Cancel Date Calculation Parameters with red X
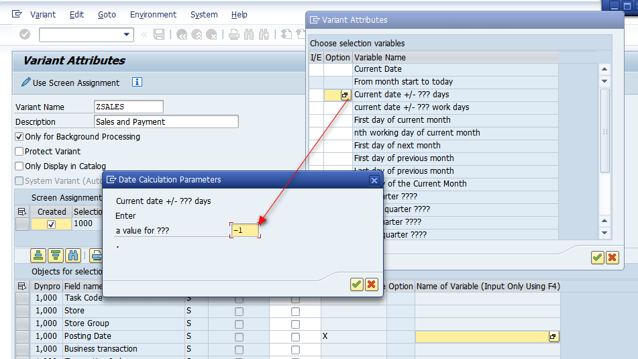Image resolution: width=638 pixels, height=359 pixels. pyautogui.click(x=371, y=285)
